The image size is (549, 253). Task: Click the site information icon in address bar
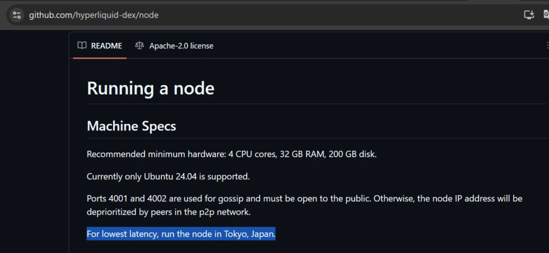[17, 15]
